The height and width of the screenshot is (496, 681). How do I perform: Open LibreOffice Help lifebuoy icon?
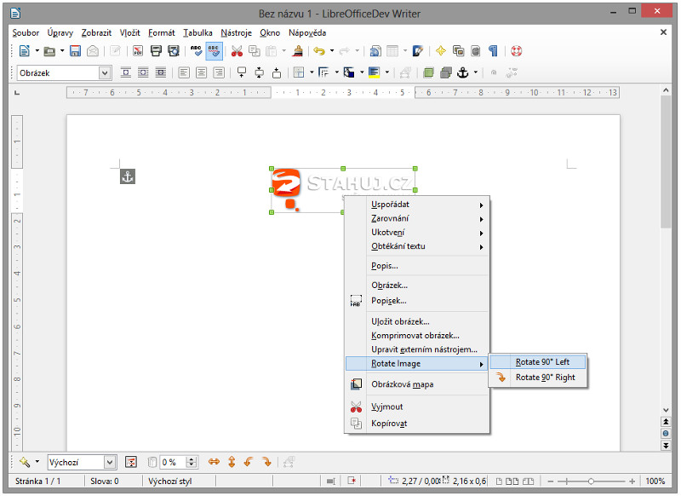click(x=516, y=51)
